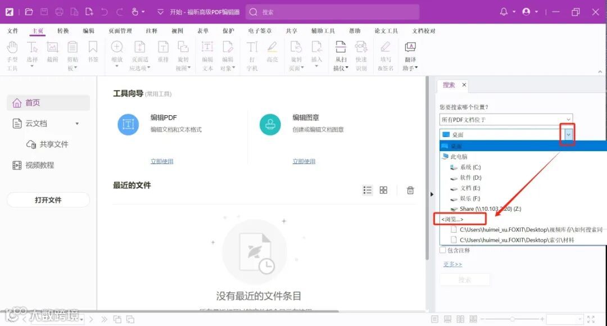Click the last page double-arrow in status bar
Viewport: 607px width, 326px height.
click(x=104, y=319)
